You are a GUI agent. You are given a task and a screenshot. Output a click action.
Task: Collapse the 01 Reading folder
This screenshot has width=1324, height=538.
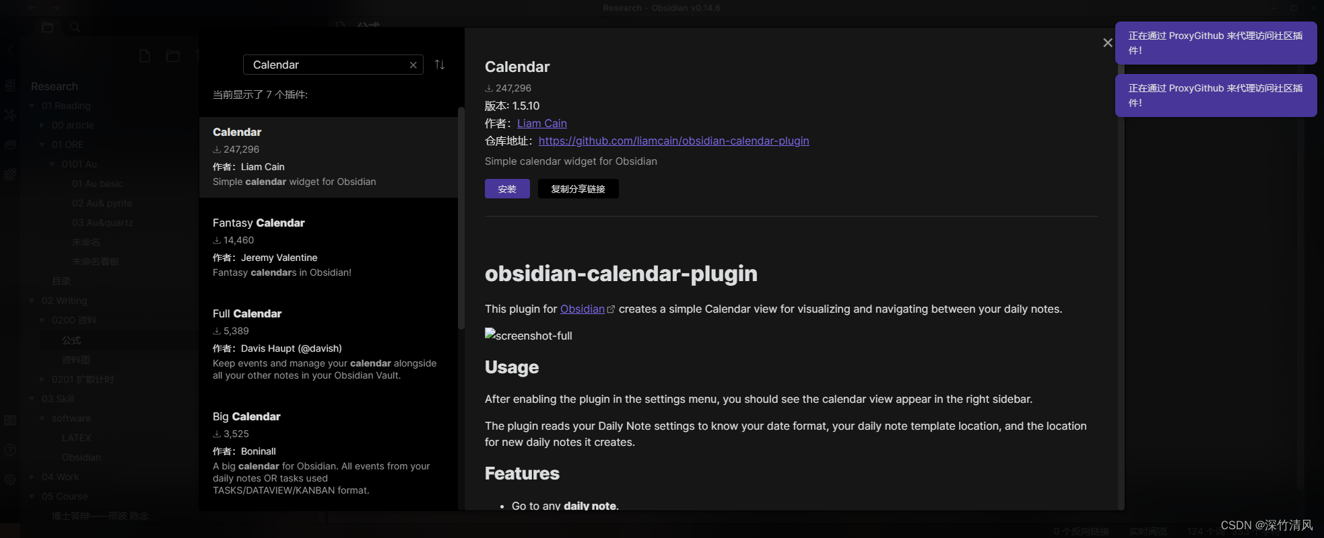(31, 106)
